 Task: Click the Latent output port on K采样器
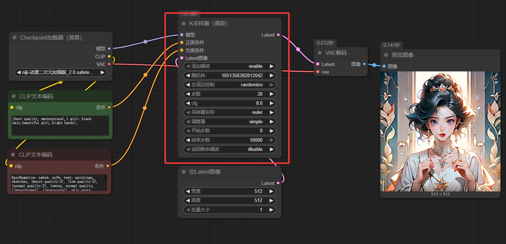point(278,35)
